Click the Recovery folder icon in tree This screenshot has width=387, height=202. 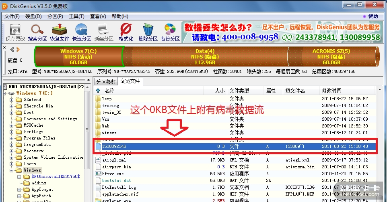tap(19, 151)
